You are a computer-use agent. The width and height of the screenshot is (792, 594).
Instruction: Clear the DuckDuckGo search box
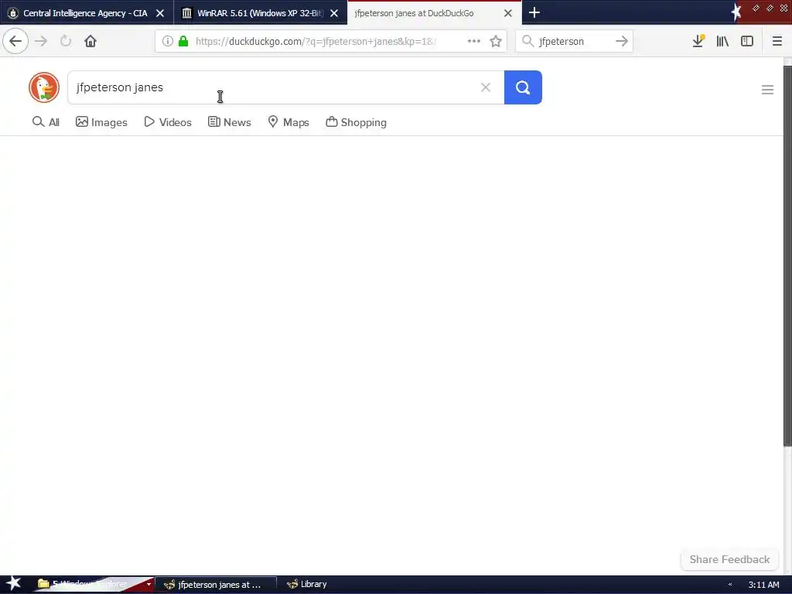486,87
